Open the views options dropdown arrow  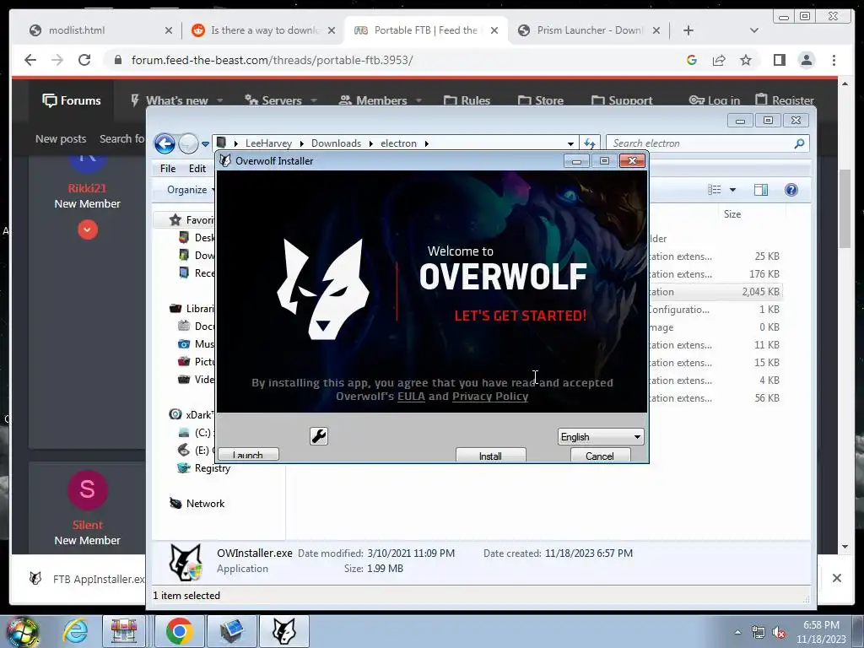[733, 190]
